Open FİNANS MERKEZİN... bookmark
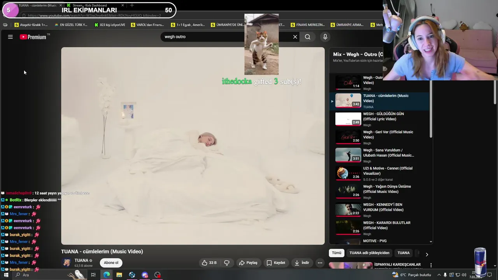Image resolution: width=498 pixels, height=280 pixels. (307, 25)
